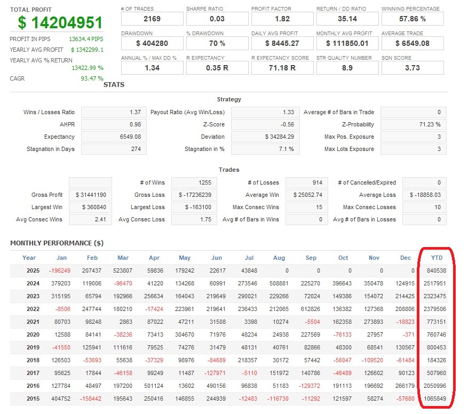Select the Max Consec Wins field 15
The height and width of the screenshot is (414, 468).
point(307,207)
